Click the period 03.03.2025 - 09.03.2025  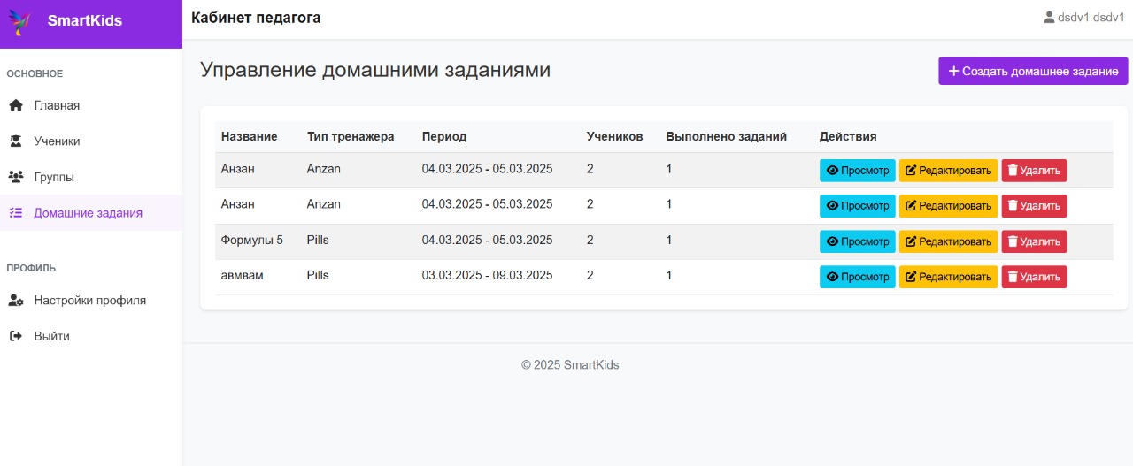[487, 275]
